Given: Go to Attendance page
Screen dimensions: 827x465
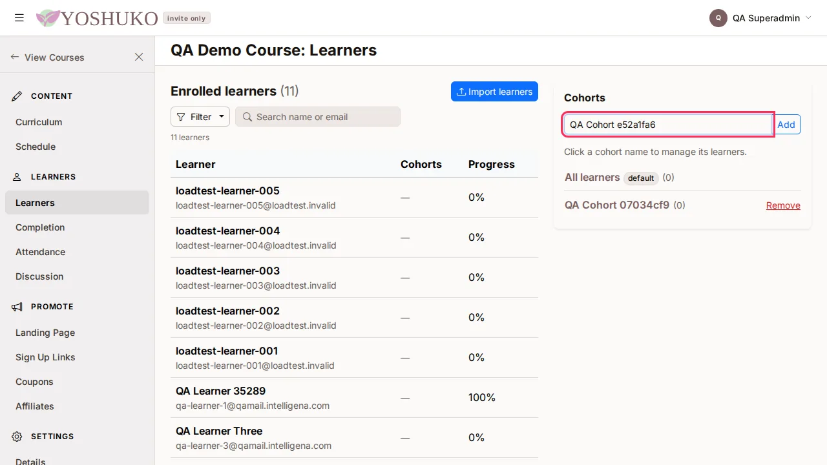Looking at the screenshot, I should click(x=40, y=252).
